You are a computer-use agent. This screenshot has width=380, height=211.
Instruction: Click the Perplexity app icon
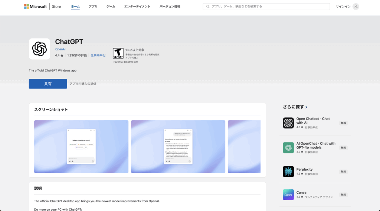288,172
